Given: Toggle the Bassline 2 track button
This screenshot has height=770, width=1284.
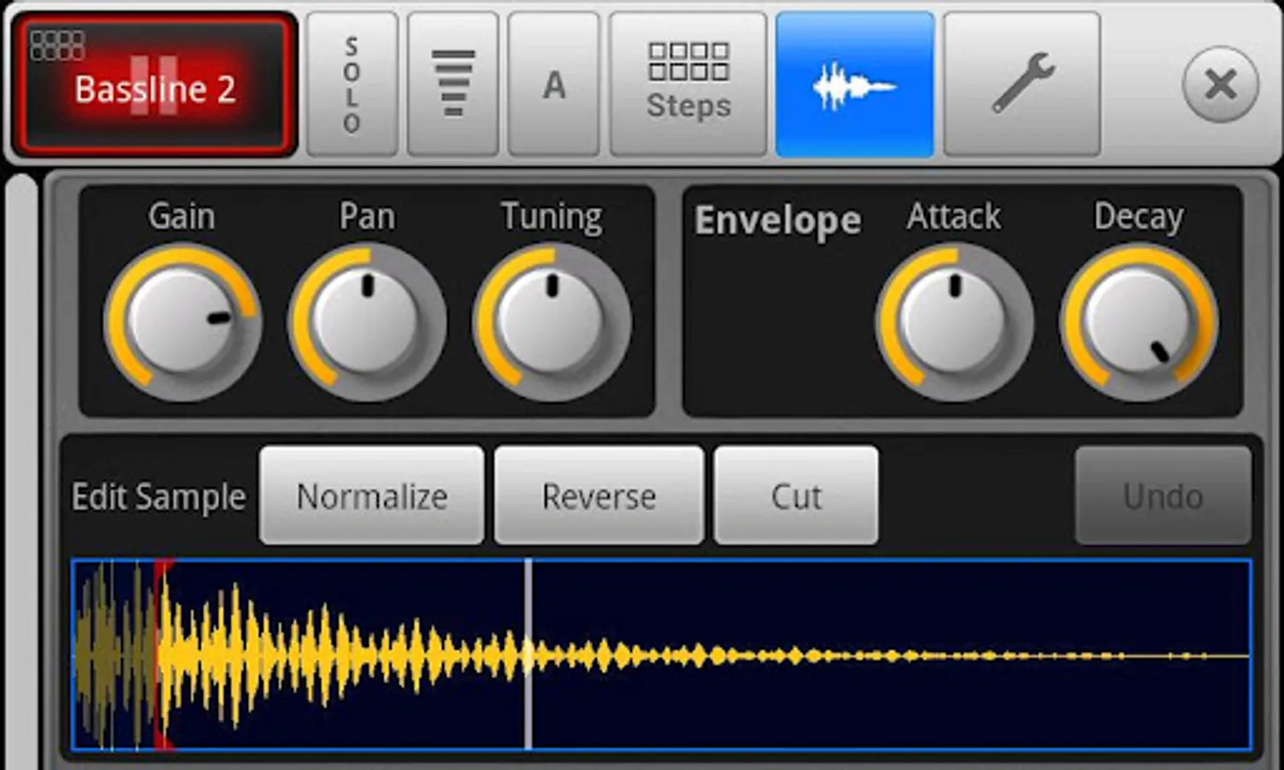Looking at the screenshot, I should (155, 85).
